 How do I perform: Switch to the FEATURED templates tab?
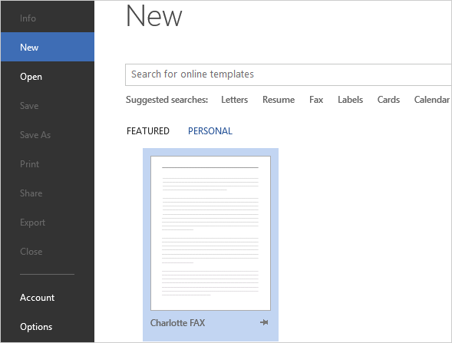148,131
